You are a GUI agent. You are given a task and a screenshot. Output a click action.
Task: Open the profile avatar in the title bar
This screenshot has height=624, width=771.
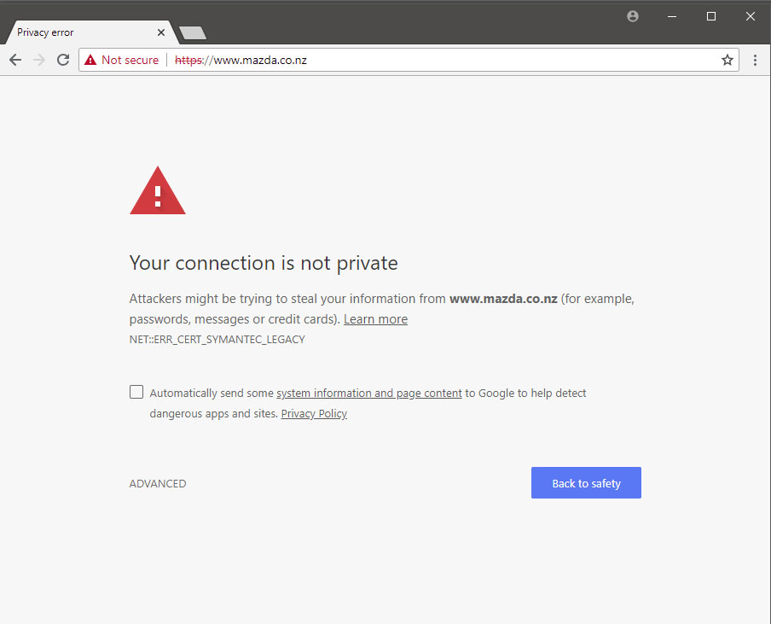point(633,16)
